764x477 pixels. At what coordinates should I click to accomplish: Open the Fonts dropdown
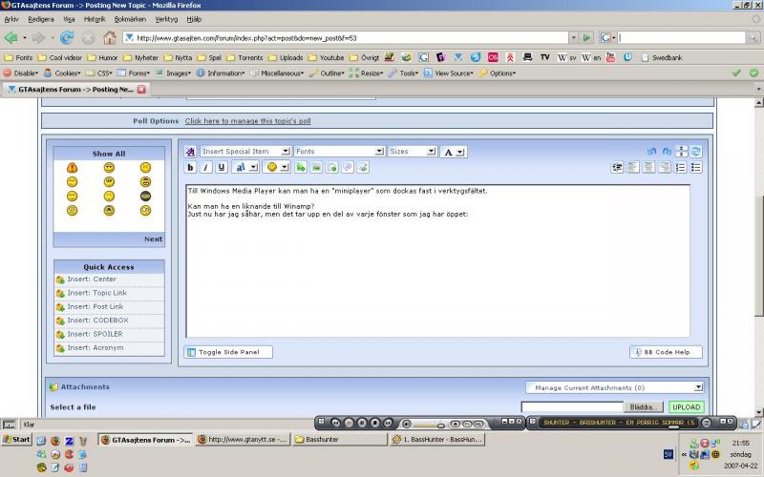pyautogui.click(x=339, y=152)
